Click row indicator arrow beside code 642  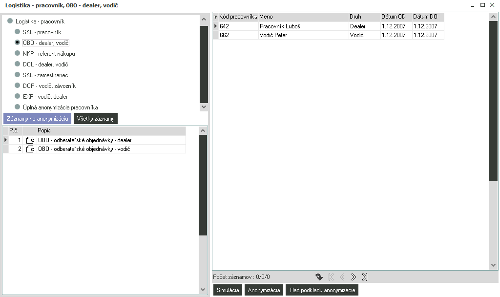tap(216, 26)
